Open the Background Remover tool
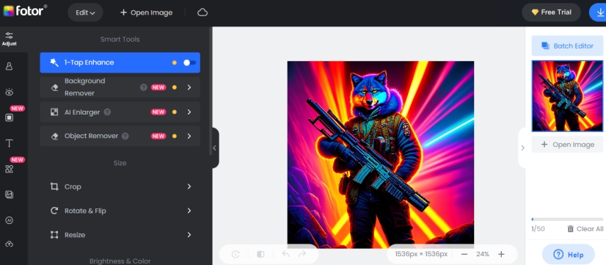The height and width of the screenshot is (265, 606). [120, 87]
